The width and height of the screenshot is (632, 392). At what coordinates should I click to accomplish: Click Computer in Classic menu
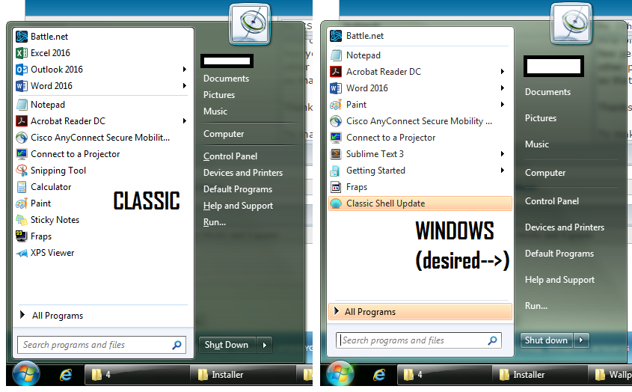coord(224,134)
